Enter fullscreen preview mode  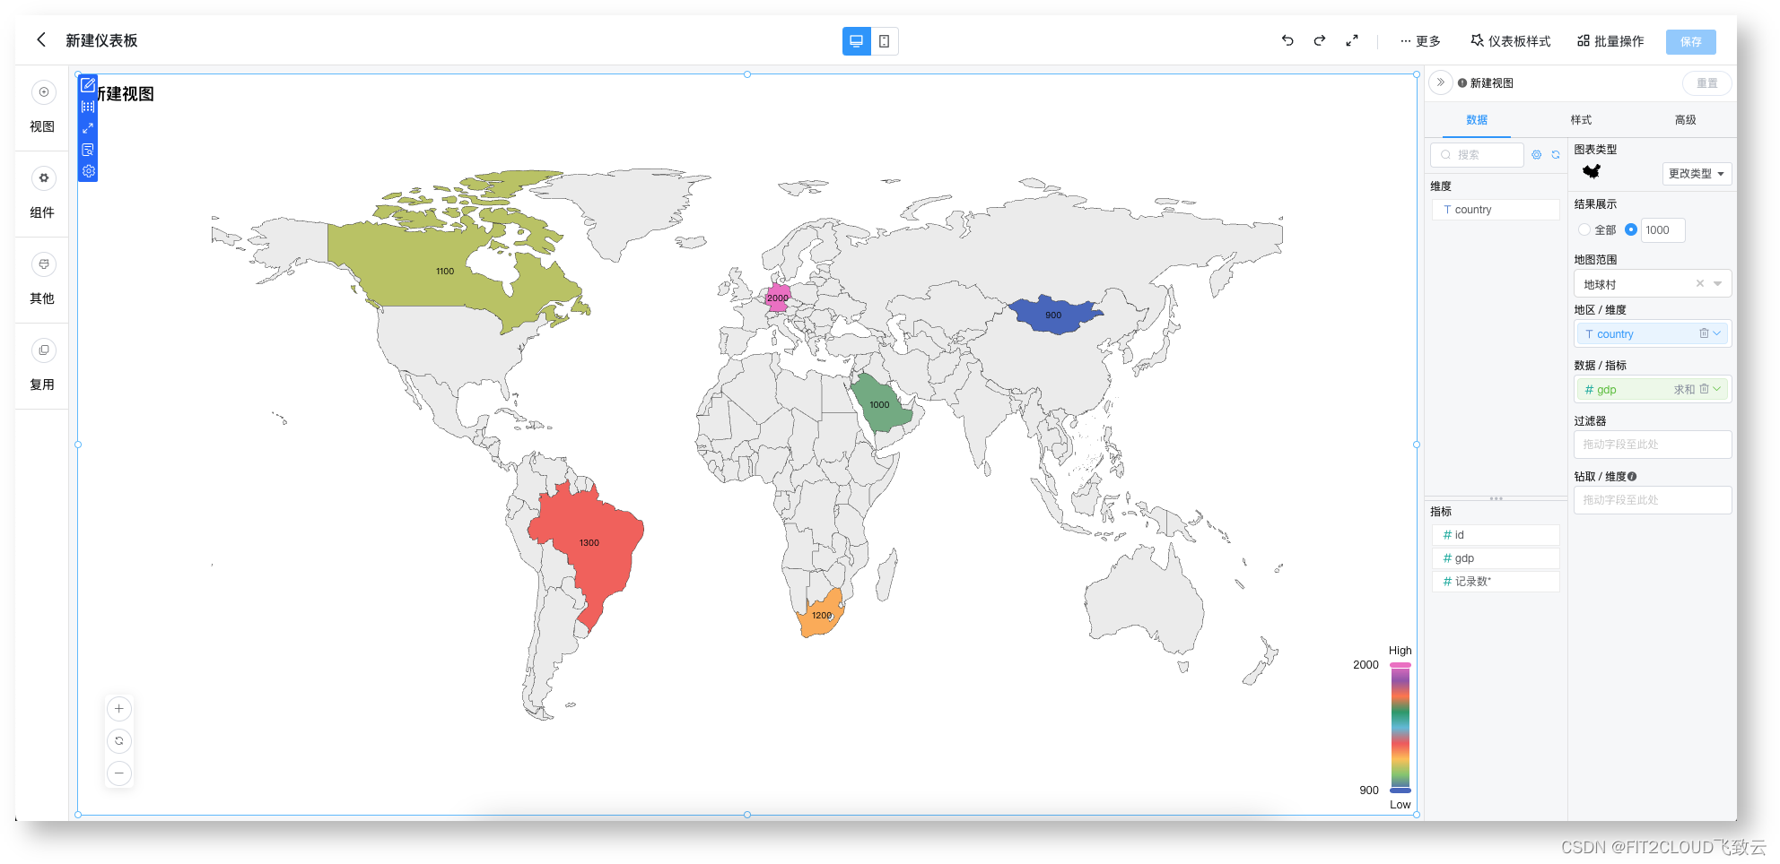1352,40
